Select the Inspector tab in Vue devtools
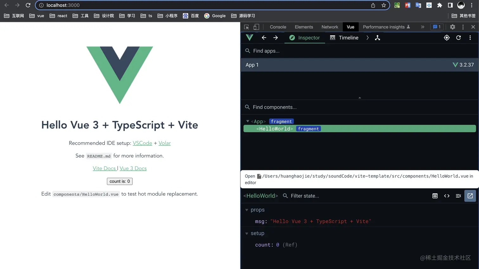 pyautogui.click(x=304, y=38)
